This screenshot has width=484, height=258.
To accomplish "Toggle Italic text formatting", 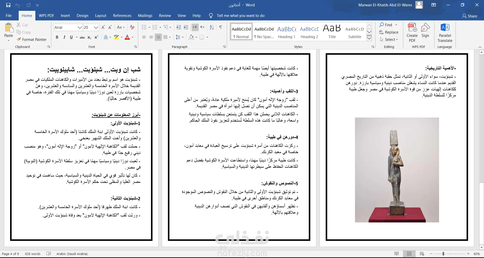I will coord(64,37).
